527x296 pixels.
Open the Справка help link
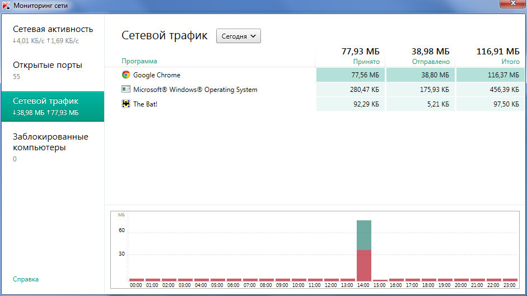(x=26, y=279)
